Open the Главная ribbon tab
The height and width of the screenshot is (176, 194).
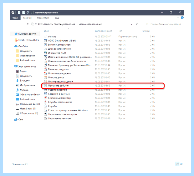[x=27, y=18]
